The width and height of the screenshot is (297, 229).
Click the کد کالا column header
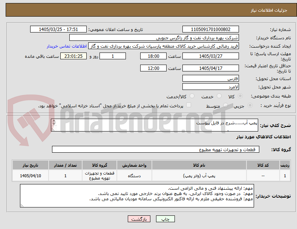(263, 165)
